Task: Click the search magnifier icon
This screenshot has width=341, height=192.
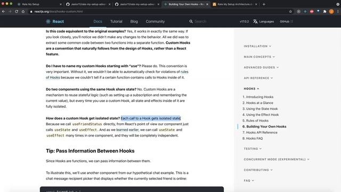Action: (191, 21)
